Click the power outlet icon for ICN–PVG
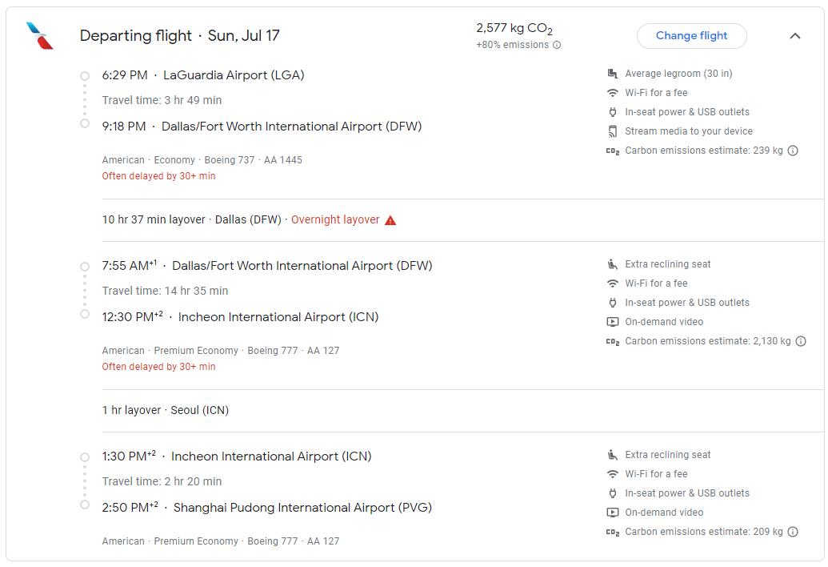828x567 pixels. (613, 493)
